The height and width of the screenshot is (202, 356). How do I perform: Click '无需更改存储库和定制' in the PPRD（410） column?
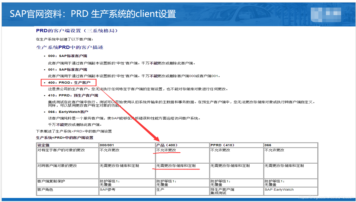tap(230, 166)
